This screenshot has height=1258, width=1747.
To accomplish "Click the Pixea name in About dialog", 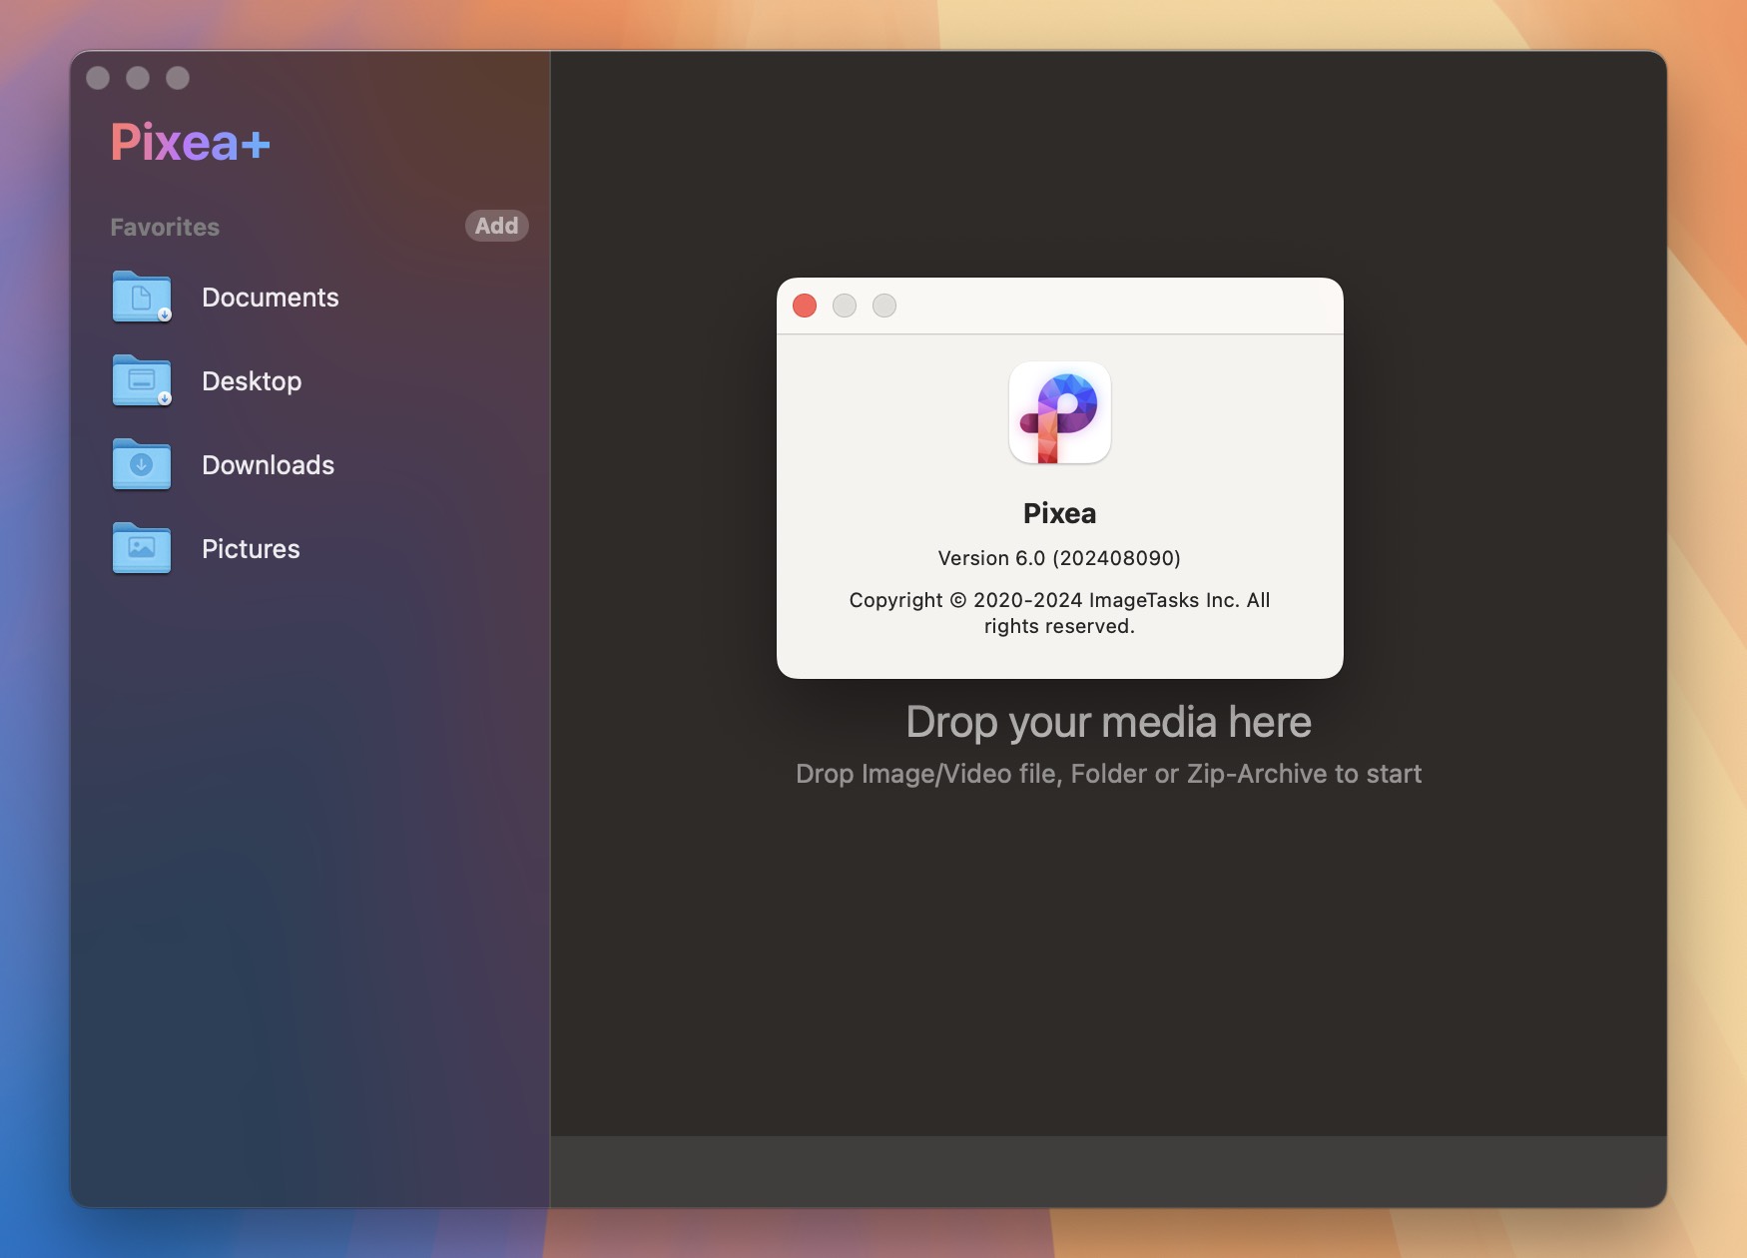I will tap(1059, 513).
